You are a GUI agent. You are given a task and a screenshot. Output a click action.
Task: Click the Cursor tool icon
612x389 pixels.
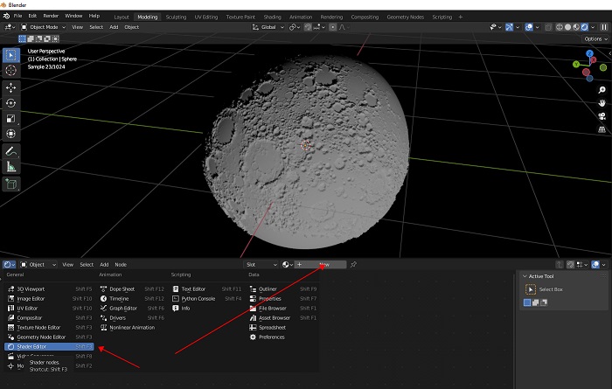(10, 70)
